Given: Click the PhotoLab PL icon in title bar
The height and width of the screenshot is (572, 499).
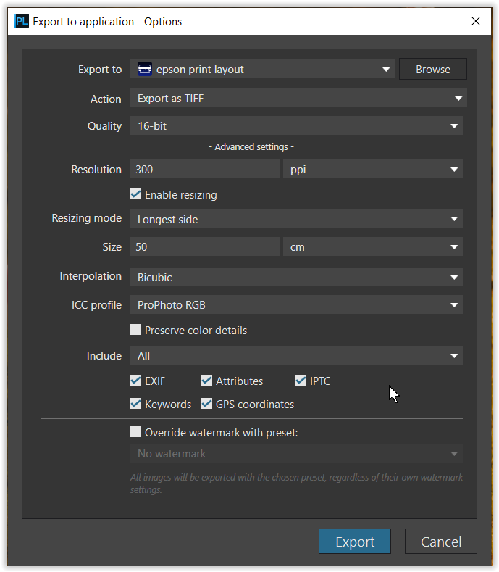Looking at the screenshot, I should (x=22, y=21).
